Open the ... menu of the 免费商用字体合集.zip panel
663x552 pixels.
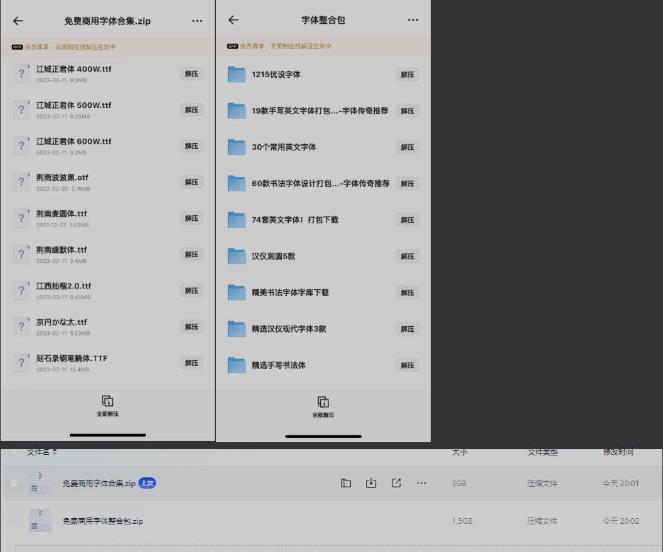197,20
